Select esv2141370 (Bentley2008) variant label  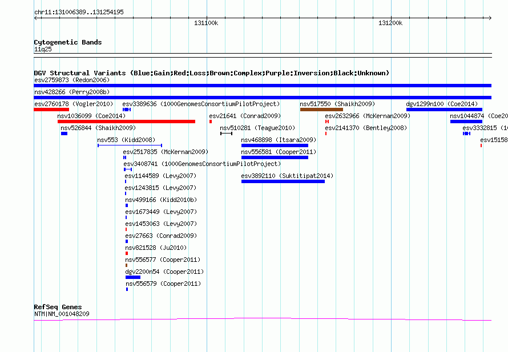click(366, 128)
